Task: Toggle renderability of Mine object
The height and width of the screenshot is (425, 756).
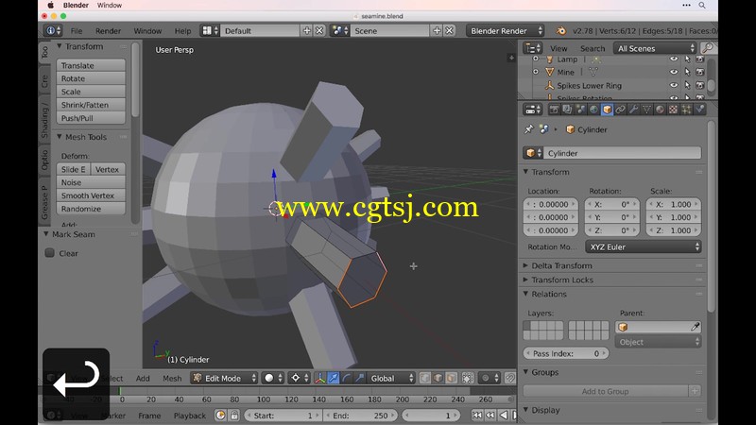Action: pyautogui.click(x=700, y=72)
